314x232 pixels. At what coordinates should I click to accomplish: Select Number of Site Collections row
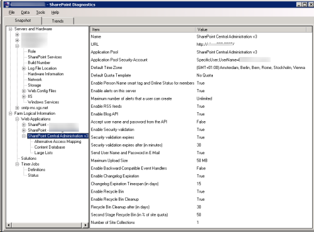pos(201,223)
